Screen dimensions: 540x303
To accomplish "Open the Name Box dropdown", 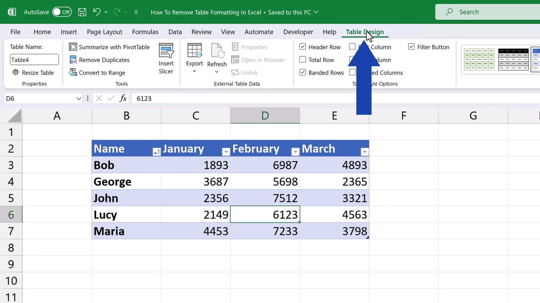I will click(78, 98).
